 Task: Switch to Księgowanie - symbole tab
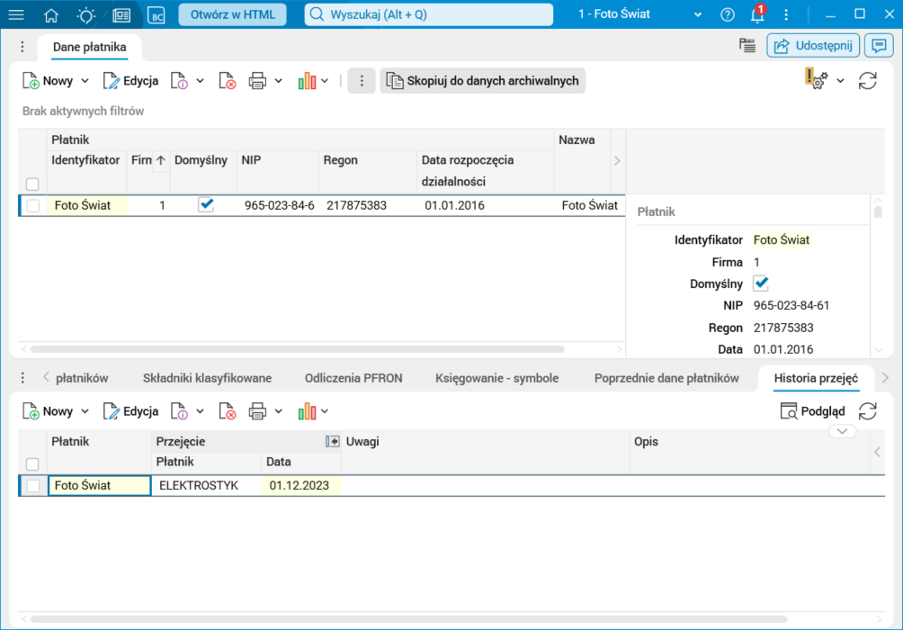(x=497, y=379)
